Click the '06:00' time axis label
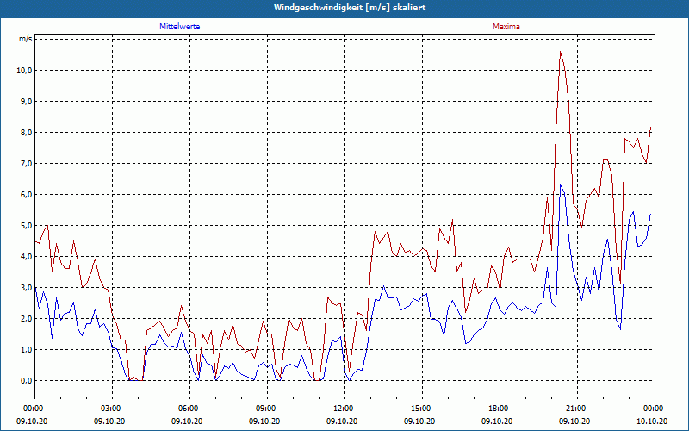Viewport: 689px width, 431px height. click(x=189, y=409)
